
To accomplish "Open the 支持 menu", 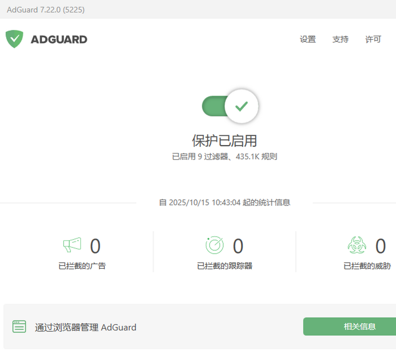I will tap(340, 39).
